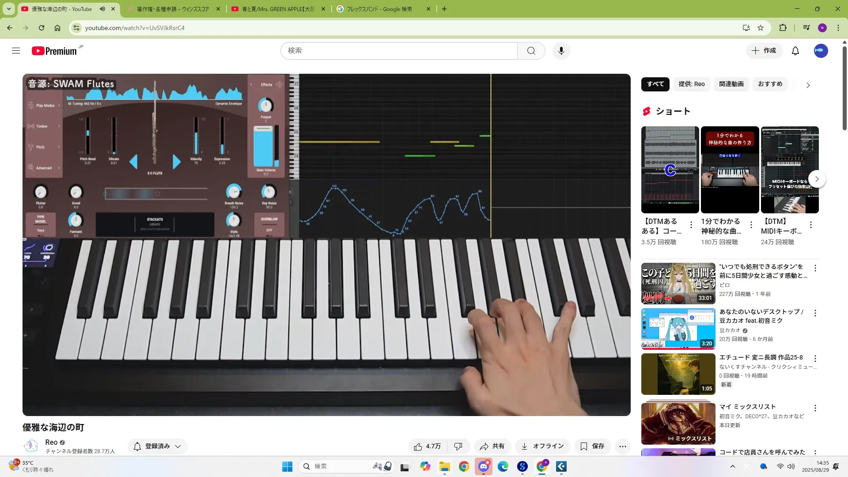
Task: Mute the YouTube tab audio icon
Action: [102, 9]
